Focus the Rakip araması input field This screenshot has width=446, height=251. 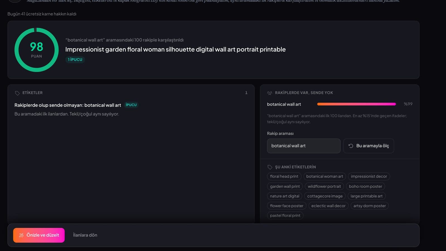tap(304, 146)
